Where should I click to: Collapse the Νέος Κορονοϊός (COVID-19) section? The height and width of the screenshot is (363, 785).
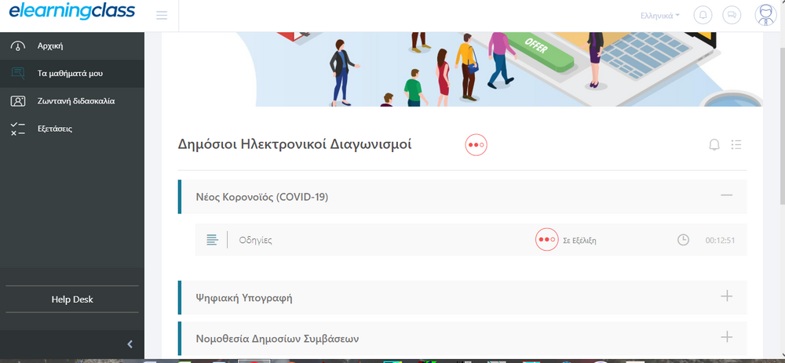[x=726, y=196]
